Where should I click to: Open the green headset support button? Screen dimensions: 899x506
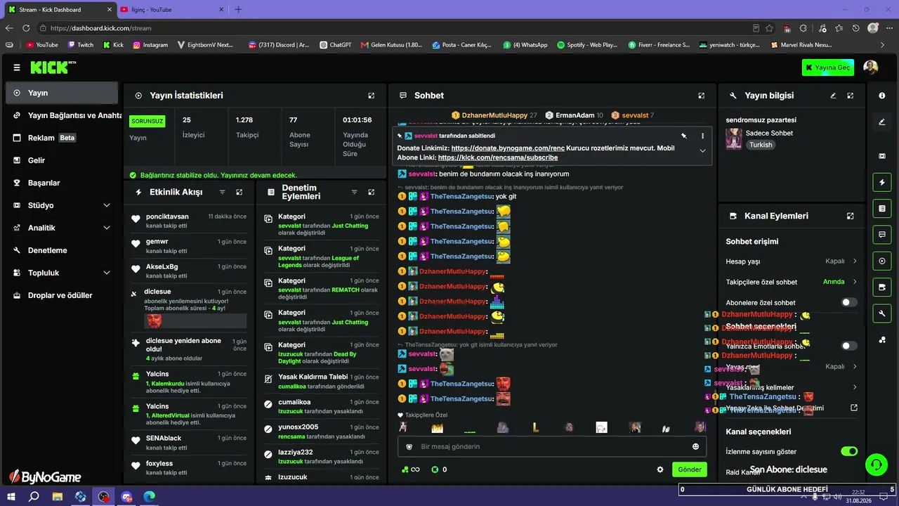click(x=876, y=464)
